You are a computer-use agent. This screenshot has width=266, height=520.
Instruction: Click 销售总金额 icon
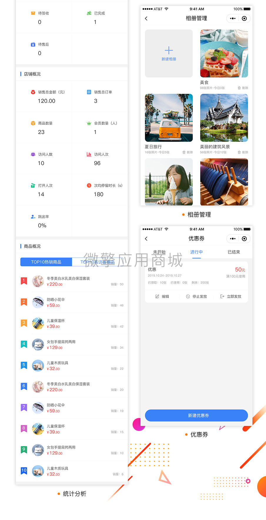point(33,92)
